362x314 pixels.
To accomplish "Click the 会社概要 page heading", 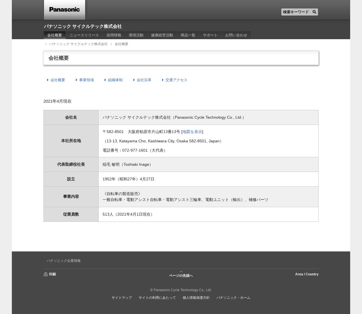I will pos(59,58).
